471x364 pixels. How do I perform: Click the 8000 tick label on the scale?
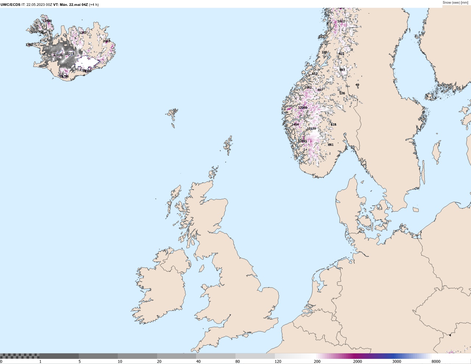436,361
